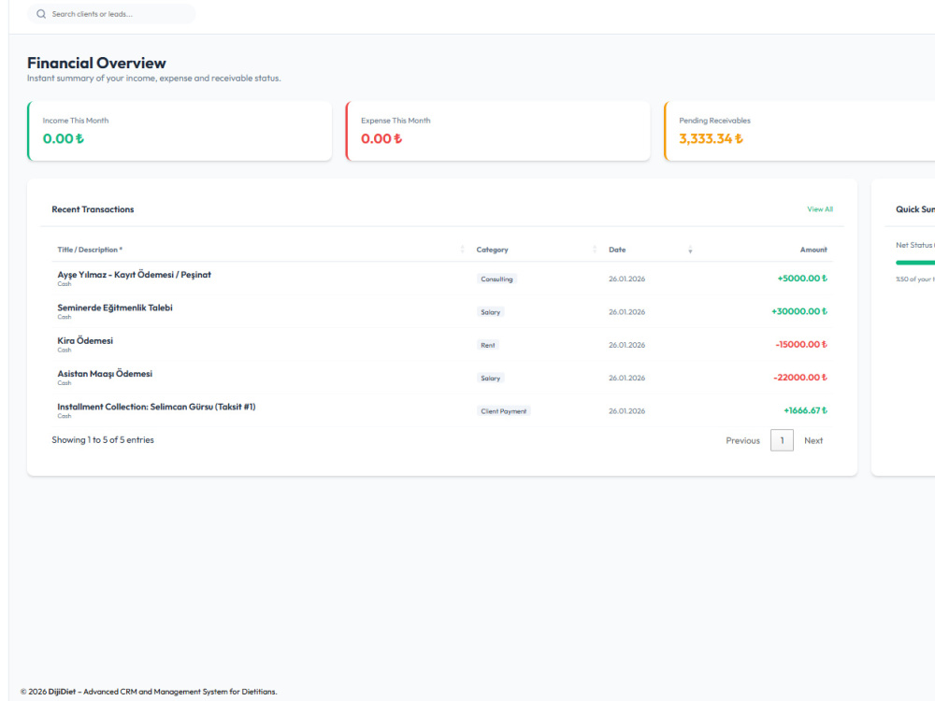Click the DijiDiet footer copyright text
This screenshot has height=701, width=935.
pyautogui.click(x=149, y=692)
